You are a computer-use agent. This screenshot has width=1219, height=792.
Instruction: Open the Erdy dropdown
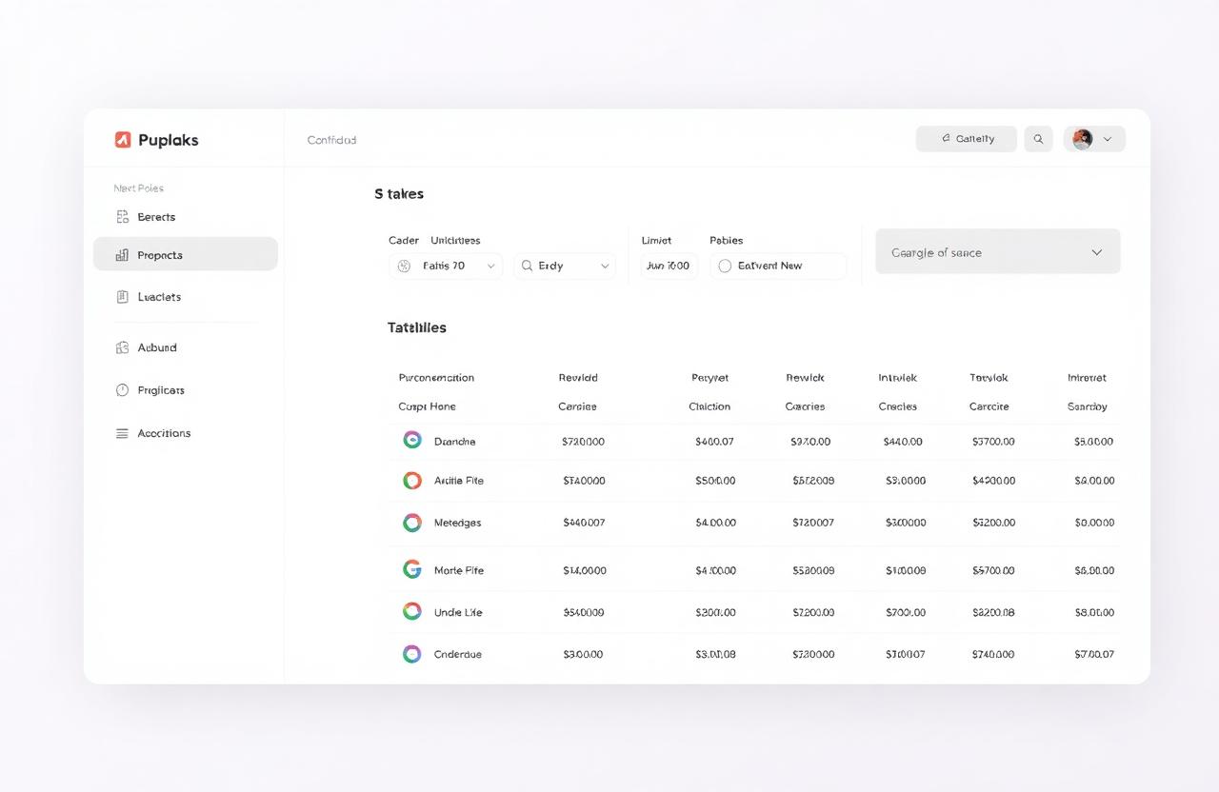click(x=565, y=267)
